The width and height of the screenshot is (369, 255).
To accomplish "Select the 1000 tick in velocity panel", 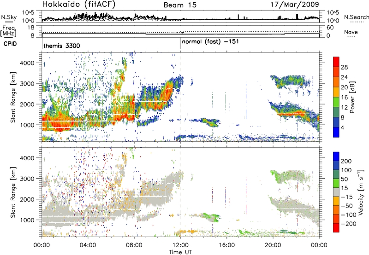I will coord(27,220).
